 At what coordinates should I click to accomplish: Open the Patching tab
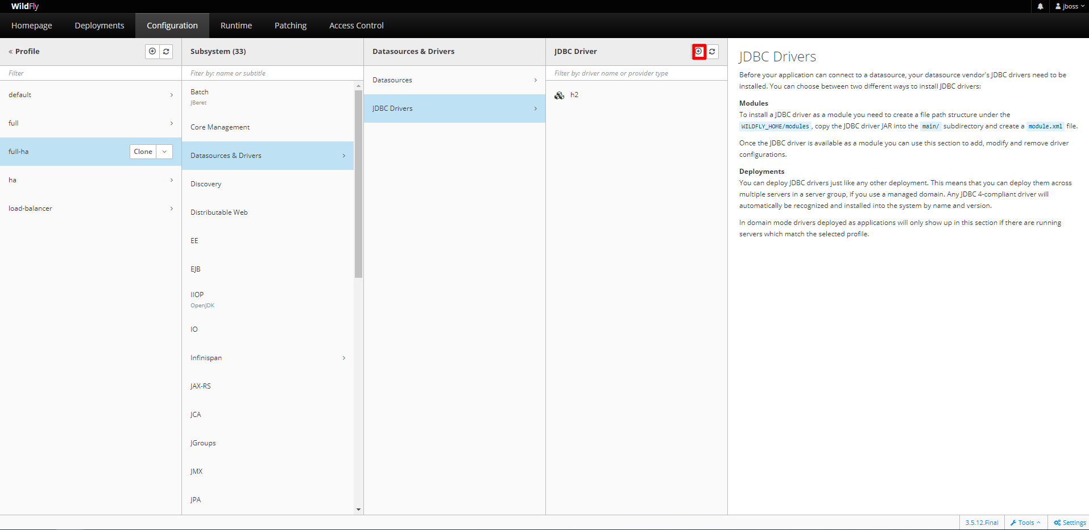click(x=291, y=26)
